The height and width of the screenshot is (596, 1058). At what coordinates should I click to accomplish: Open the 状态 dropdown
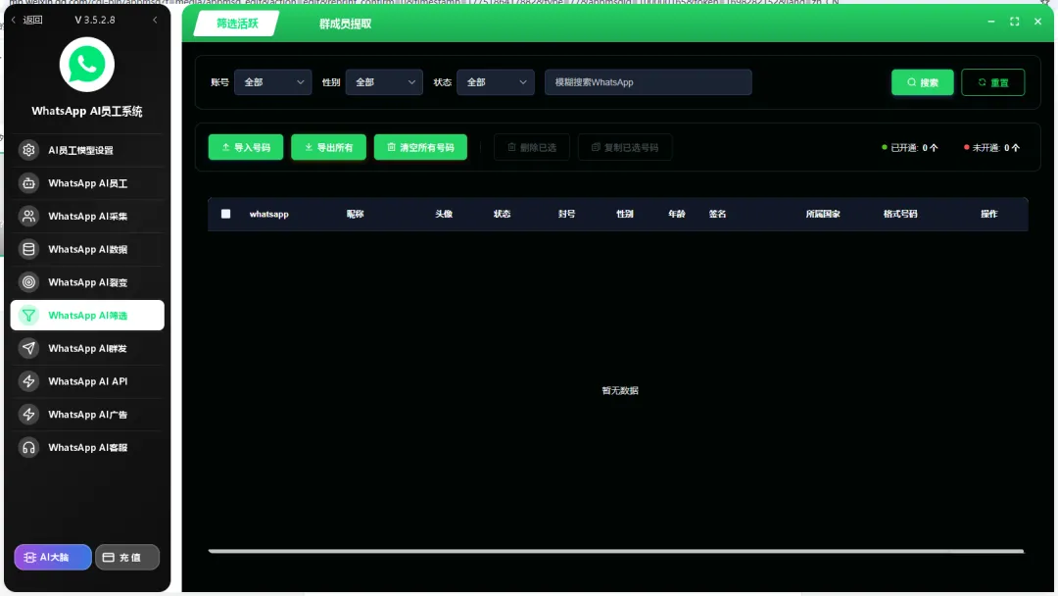point(496,82)
